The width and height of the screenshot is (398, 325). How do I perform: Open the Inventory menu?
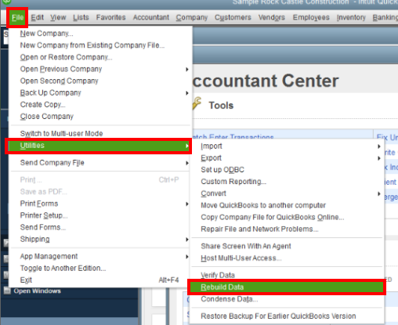(x=351, y=17)
